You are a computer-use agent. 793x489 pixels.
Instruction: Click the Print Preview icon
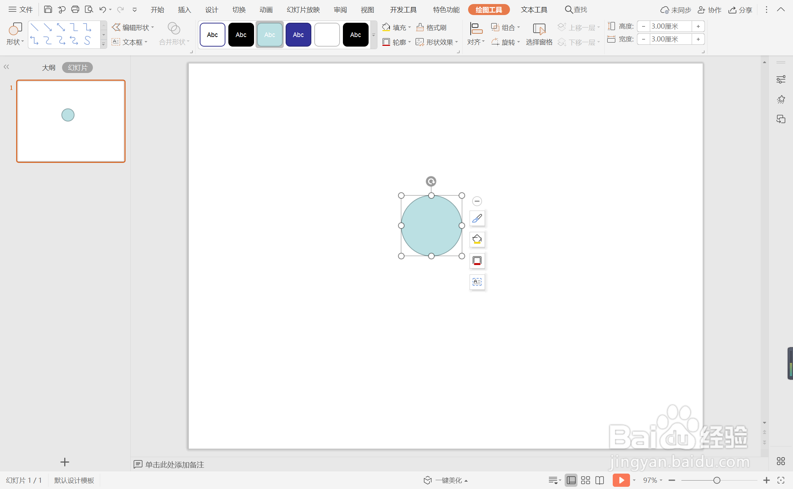[x=89, y=10]
